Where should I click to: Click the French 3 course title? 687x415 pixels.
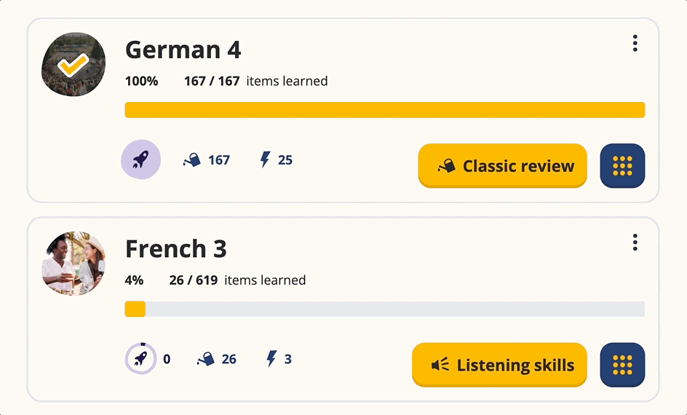[x=176, y=249]
